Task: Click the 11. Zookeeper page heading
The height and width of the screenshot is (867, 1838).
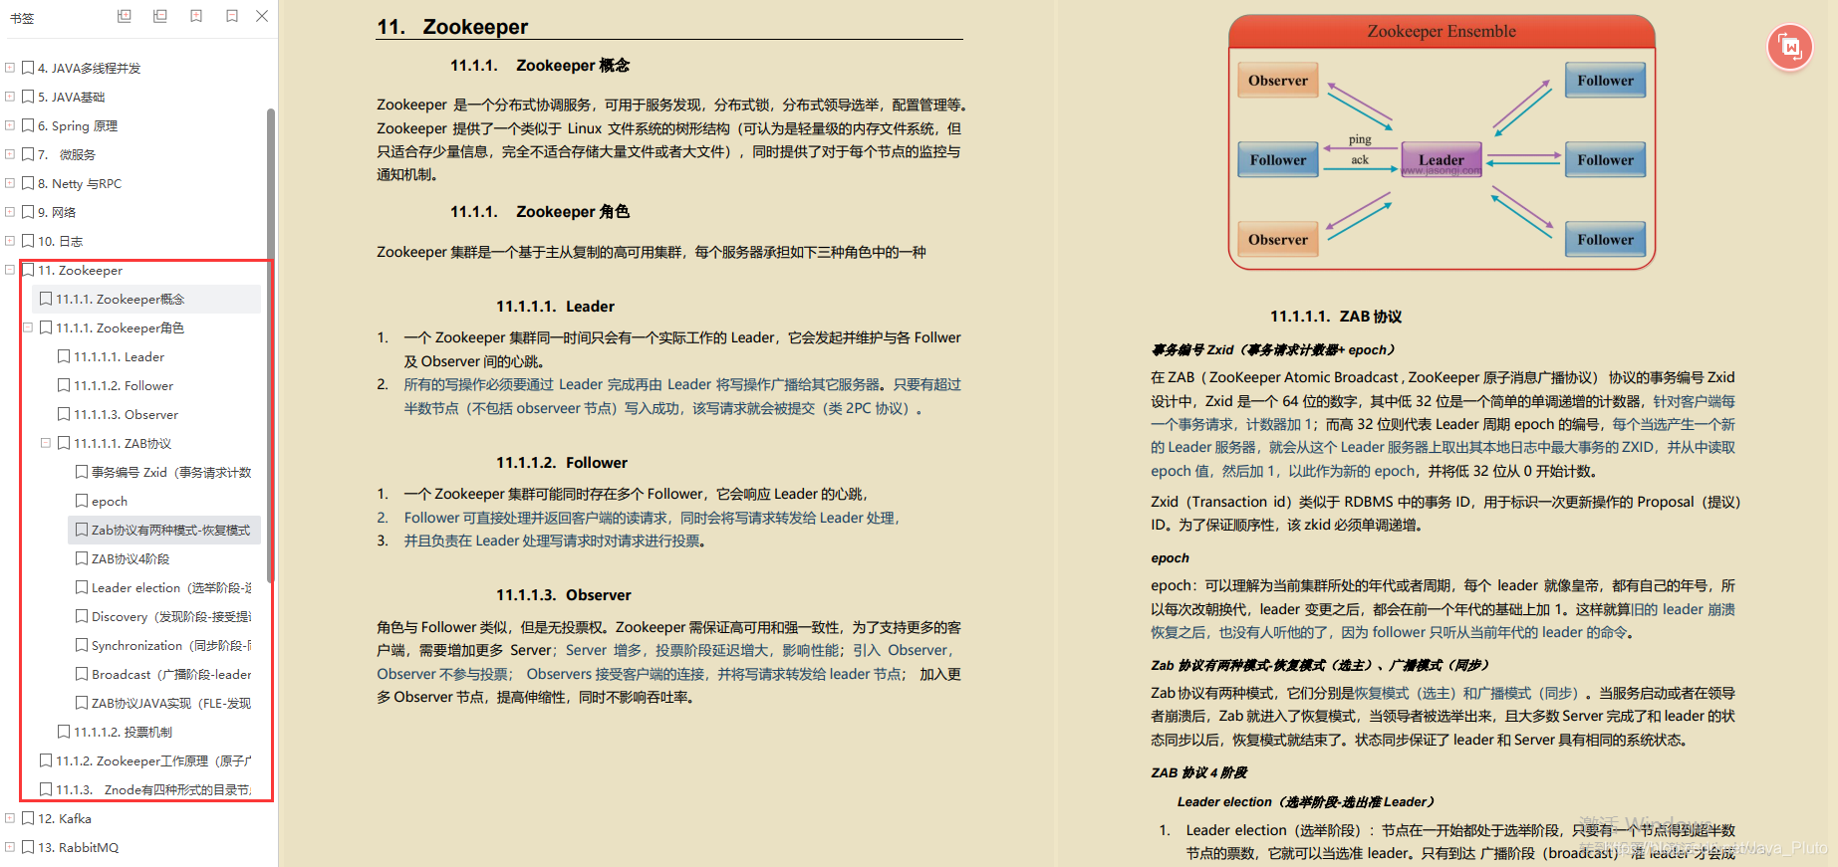Action: tap(453, 27)
